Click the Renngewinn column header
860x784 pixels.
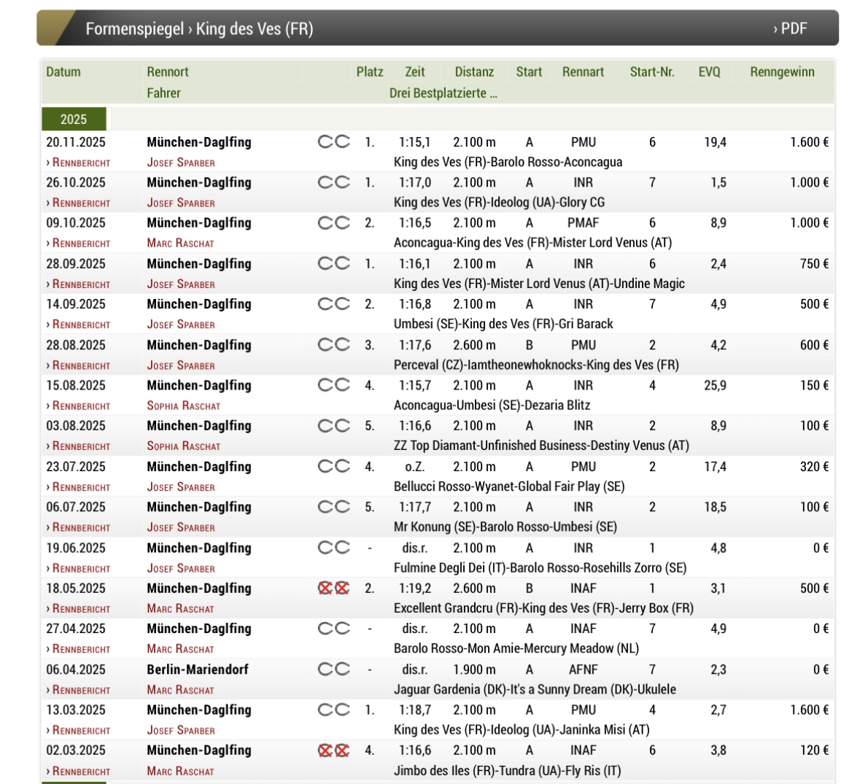(x=782, y=71)
